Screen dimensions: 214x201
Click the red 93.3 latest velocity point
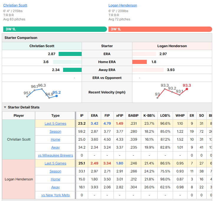point(187,89)
